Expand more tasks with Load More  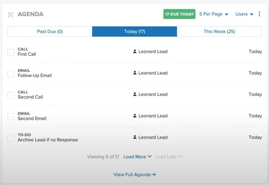(137, 156)
